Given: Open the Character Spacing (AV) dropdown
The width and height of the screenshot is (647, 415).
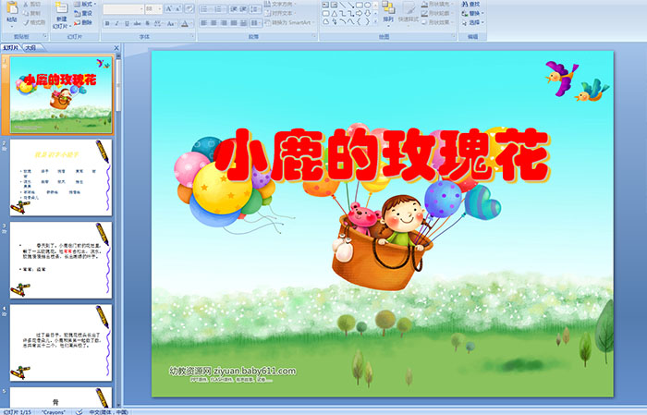Looking at the screenshot, I should tap(158, 23).
